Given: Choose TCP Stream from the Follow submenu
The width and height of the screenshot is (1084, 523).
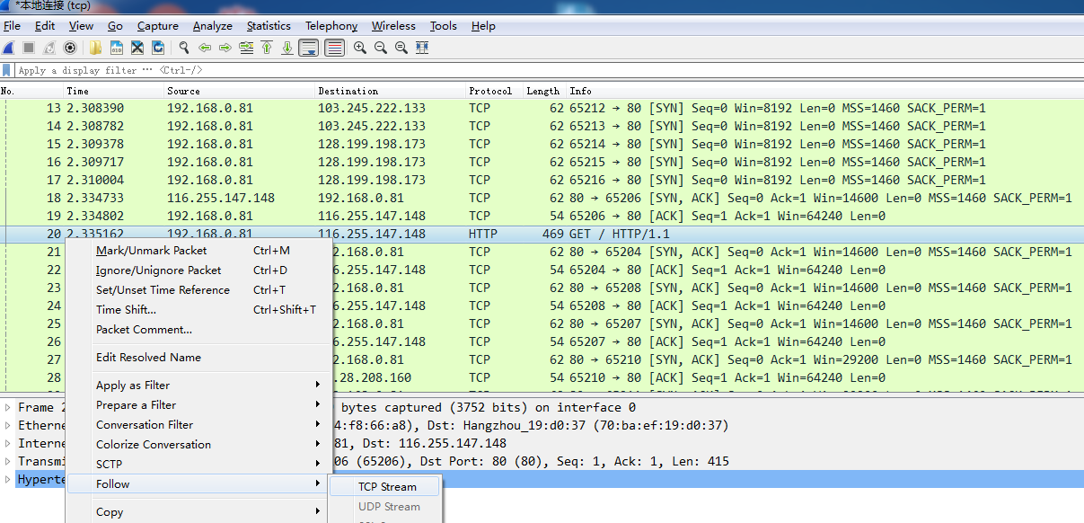Looking at the screenshot, I should coord(387,487).
